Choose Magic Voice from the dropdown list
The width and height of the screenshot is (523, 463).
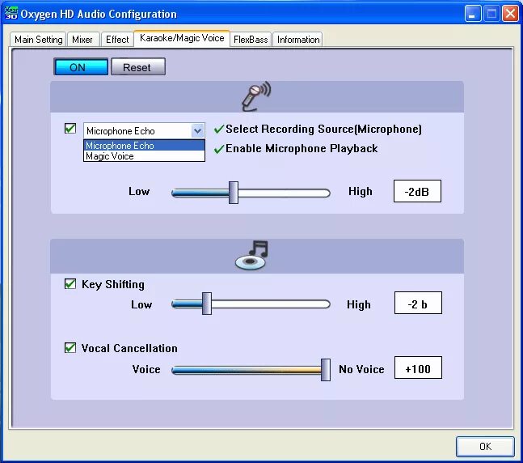pos(144,156)
